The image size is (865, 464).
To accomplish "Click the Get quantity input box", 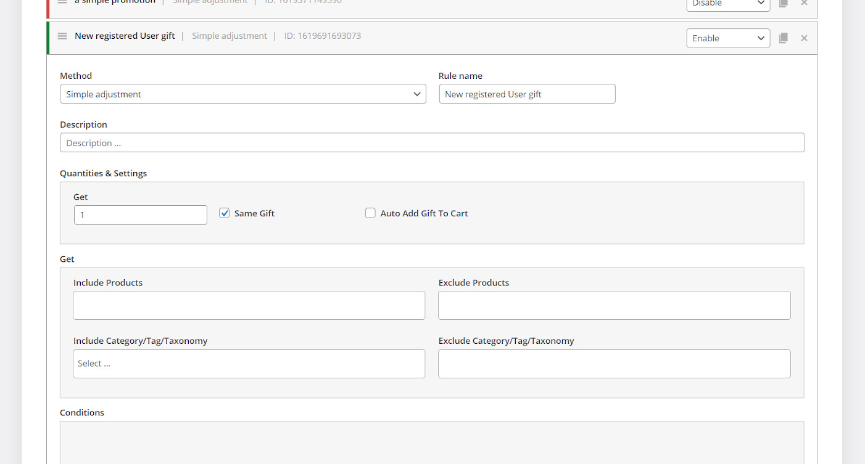I will pos(141,215).
